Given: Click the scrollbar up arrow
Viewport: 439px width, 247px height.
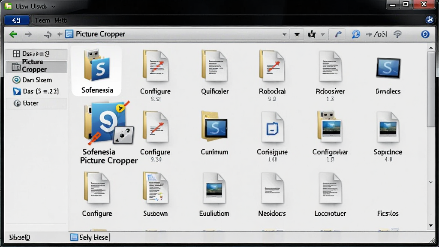Looking at the screenshot, I should click(430, 48).
